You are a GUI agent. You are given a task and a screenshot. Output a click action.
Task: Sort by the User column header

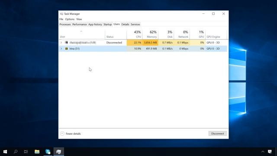click(82, 34)
